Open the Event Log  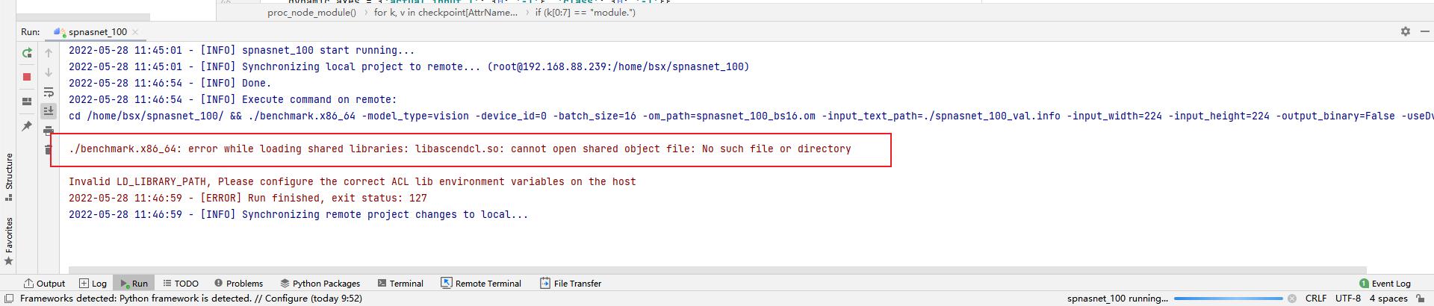(1385, 284)
